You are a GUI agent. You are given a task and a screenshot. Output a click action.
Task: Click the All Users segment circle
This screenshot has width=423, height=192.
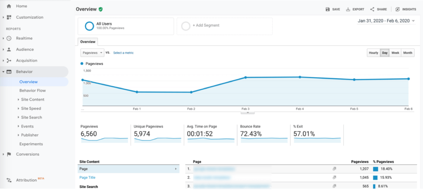point(89,26)
